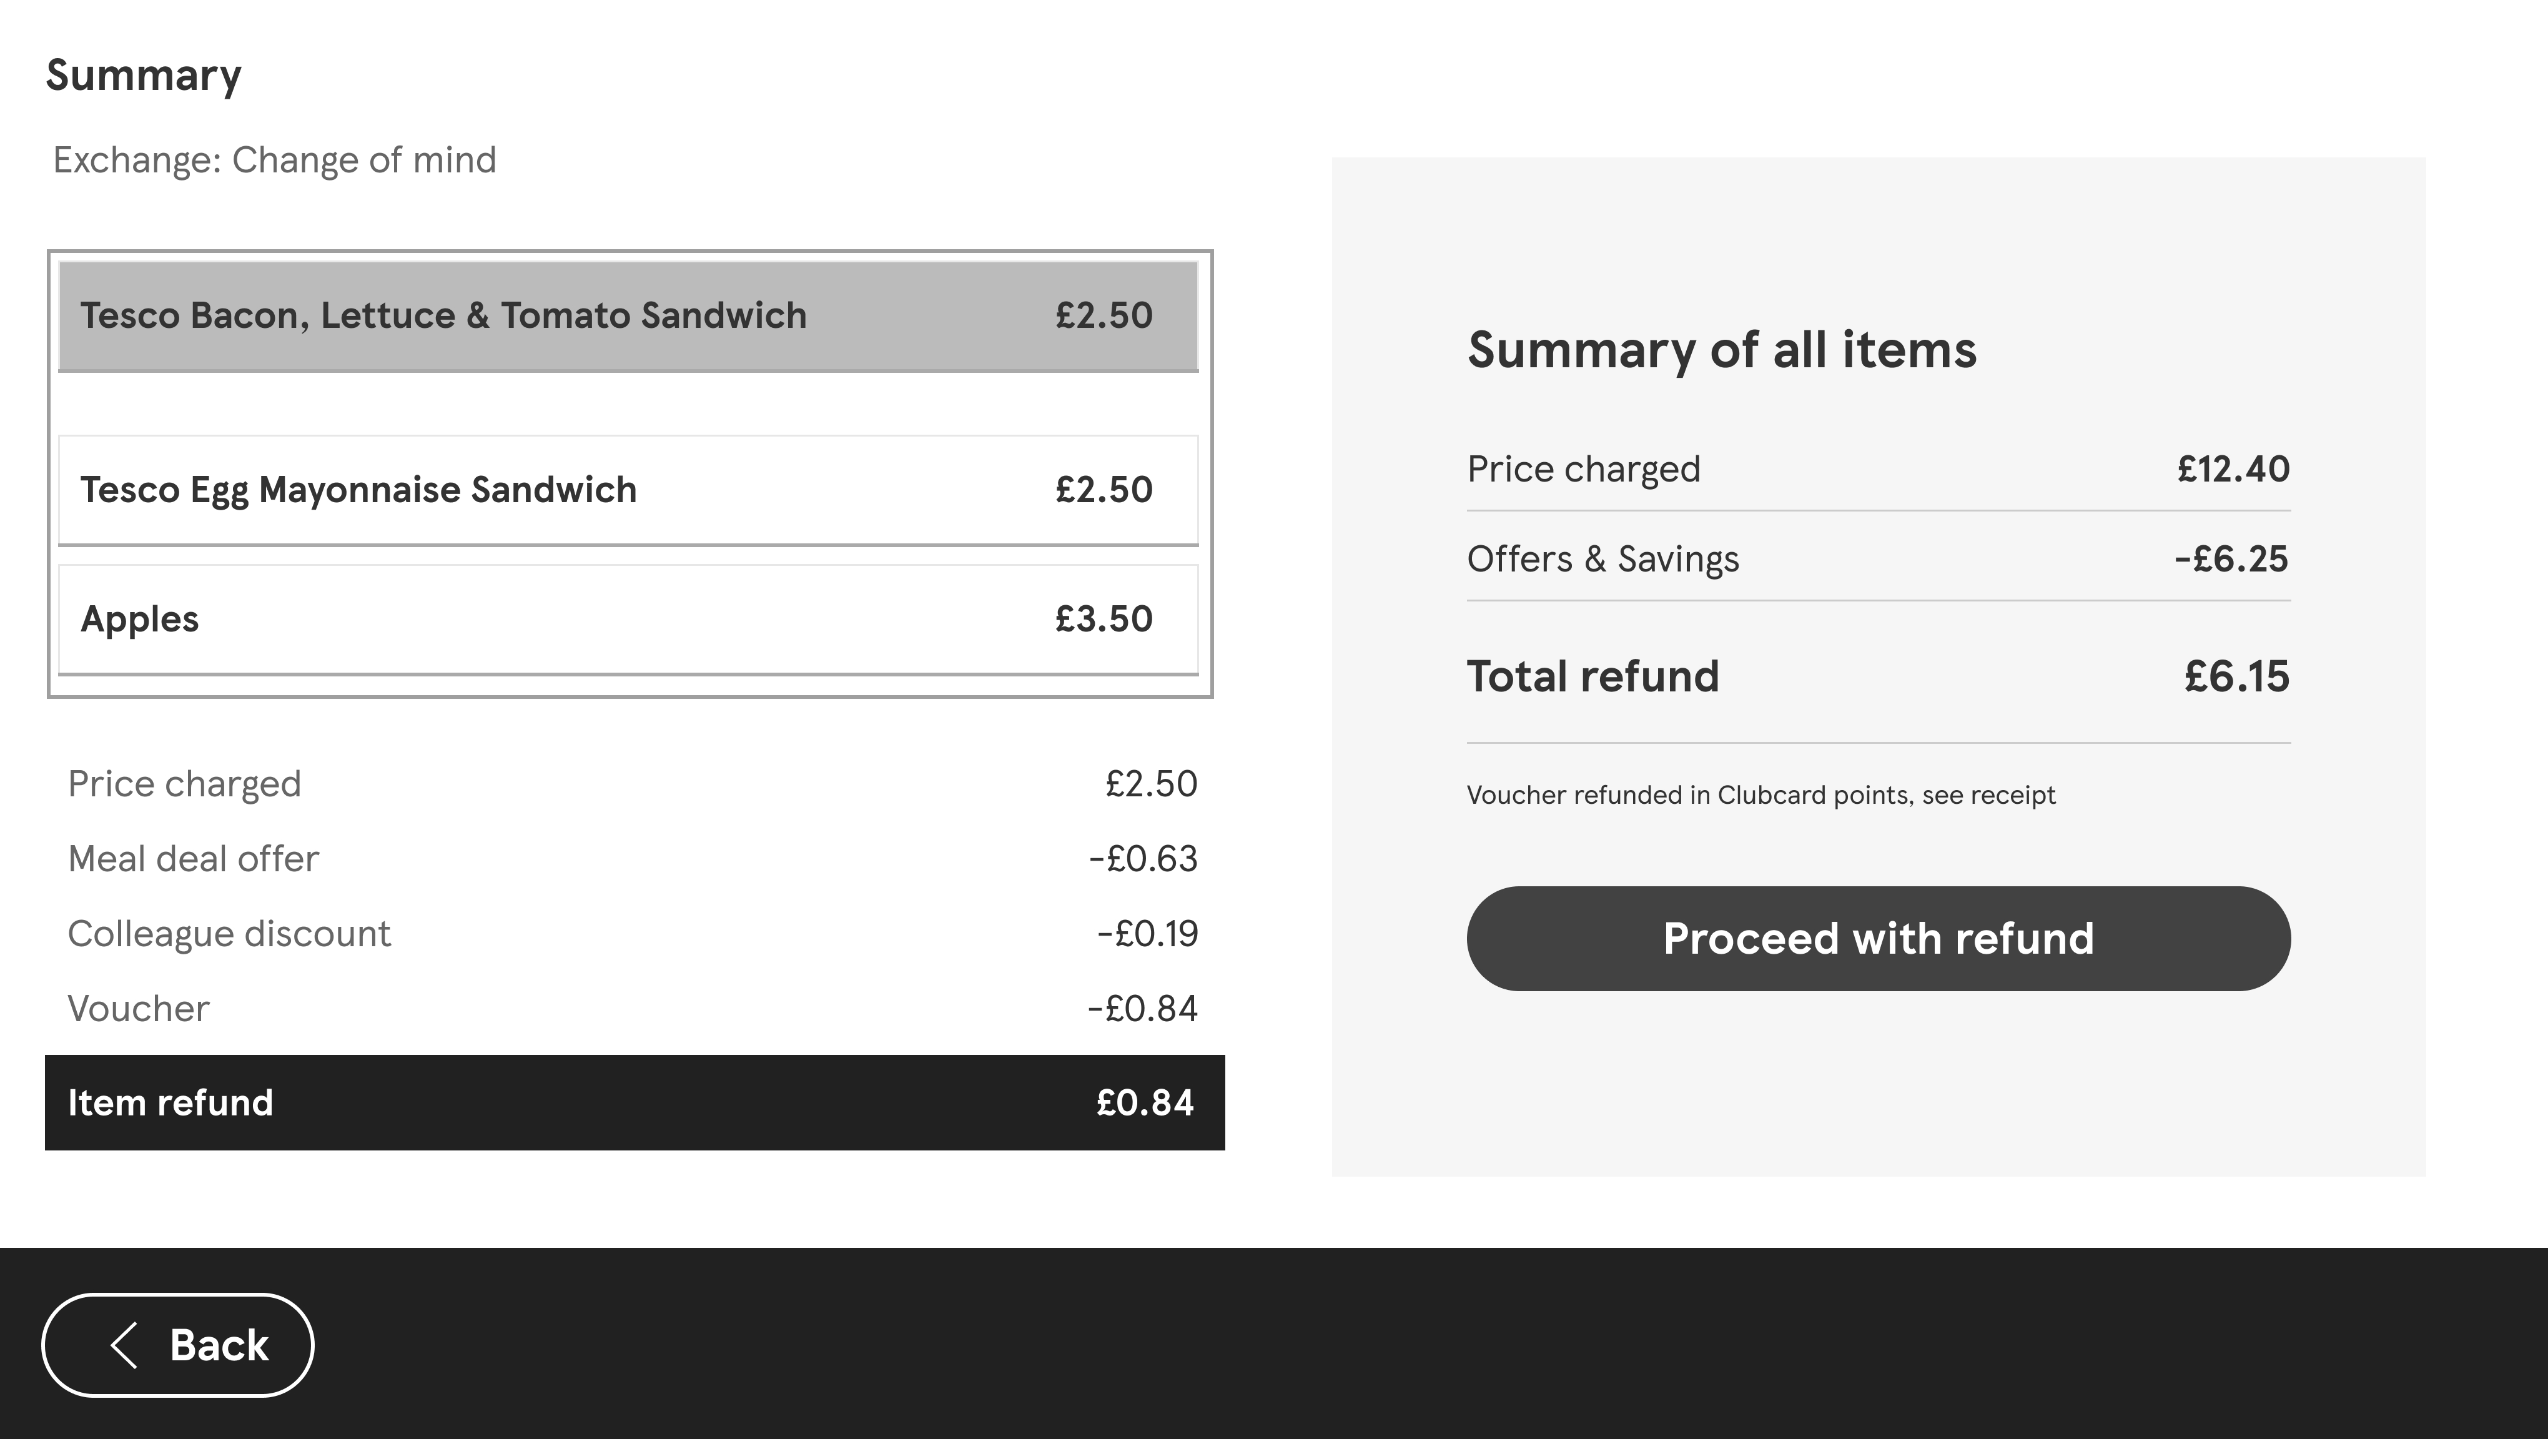The image size is (2548, 1439).
Task: Click the Back arrow chevron icon
Action: click(x=125, y=1345)
